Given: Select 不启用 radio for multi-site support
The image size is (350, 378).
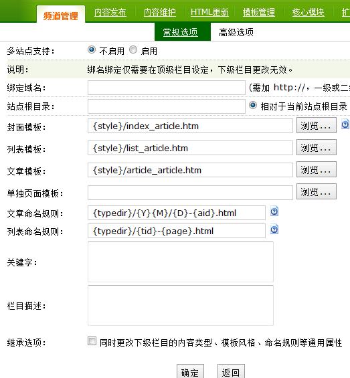Looking at the screenshot, I should [x=92, y=50].
